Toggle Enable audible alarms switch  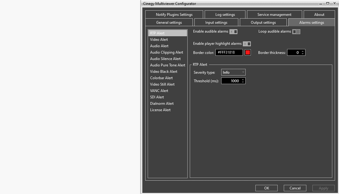coord(233,31)
